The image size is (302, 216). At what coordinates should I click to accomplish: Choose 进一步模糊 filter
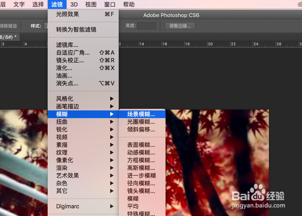point(142,176)
